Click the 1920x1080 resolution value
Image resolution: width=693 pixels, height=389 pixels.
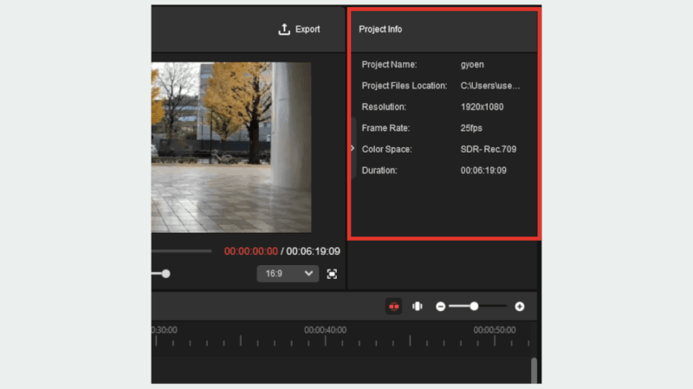coord(482,107)
